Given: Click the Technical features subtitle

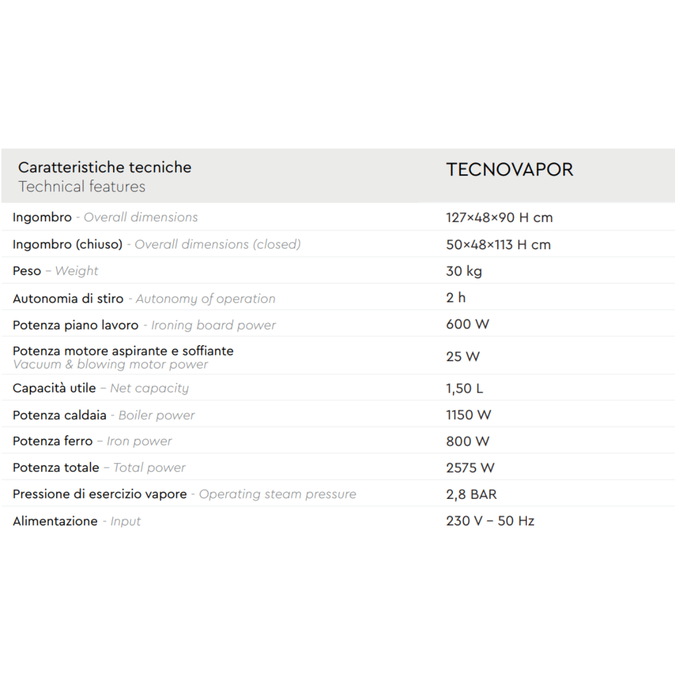Looking at the screenshot, I should click(82, 187).
